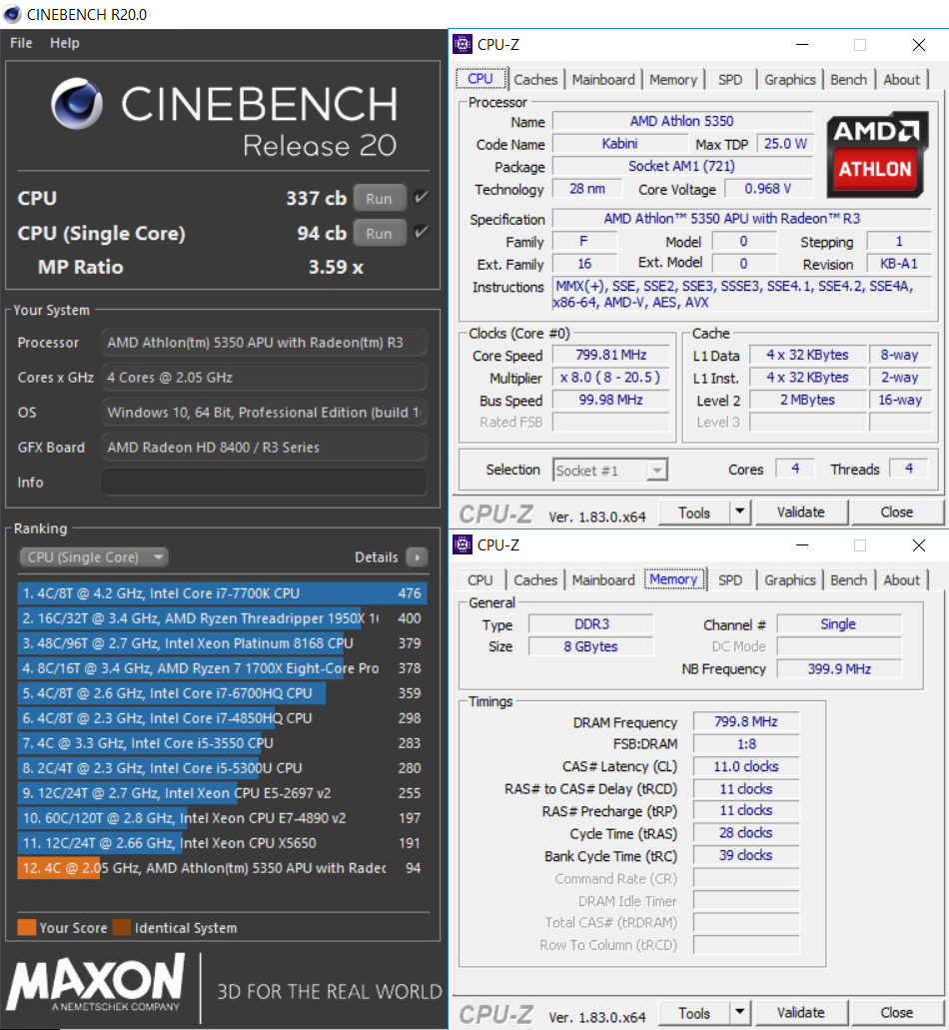Viewport: 949px width, 1030px height.
Task: Toggle checkbox next to CPU test
Action: click(x=421, y=197)
